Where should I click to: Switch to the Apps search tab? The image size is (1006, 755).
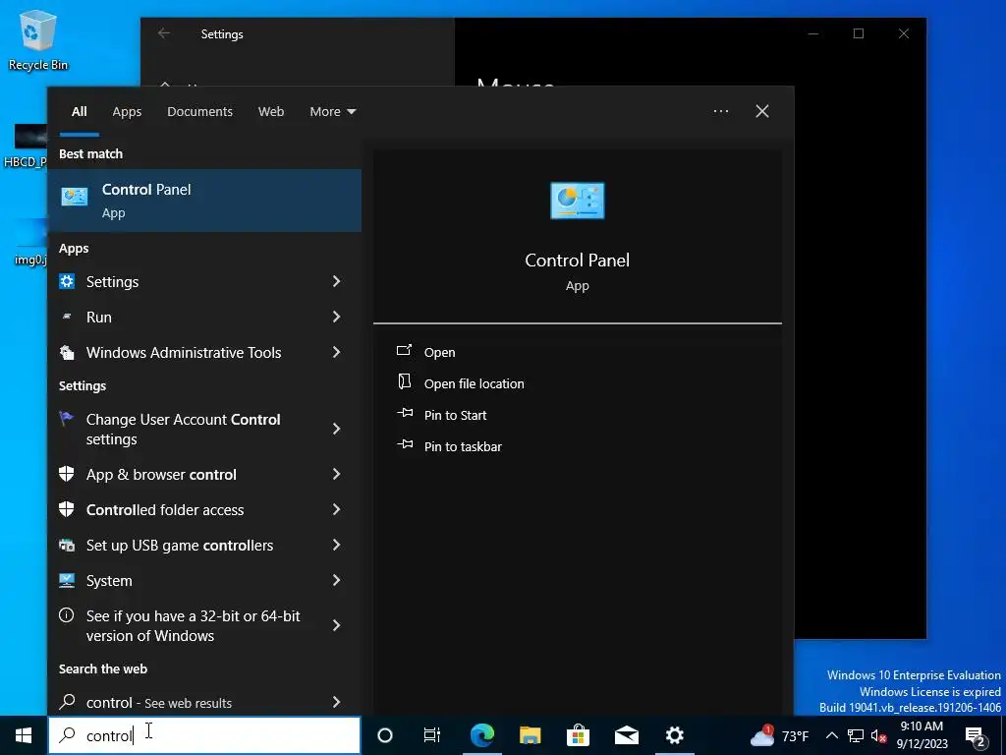click(127, 112)
